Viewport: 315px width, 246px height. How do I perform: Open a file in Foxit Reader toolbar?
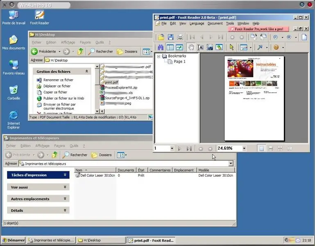coord(161,37)
